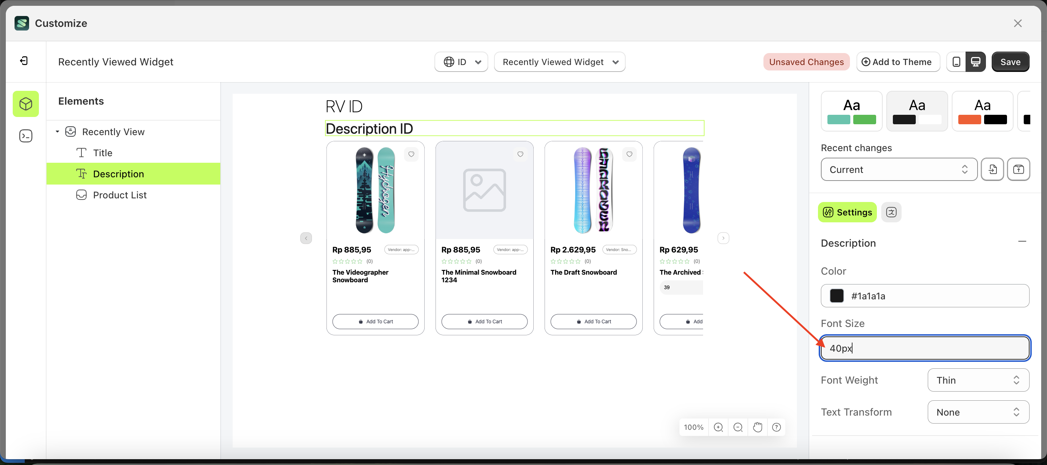The image size is (1047, 465).
Task: Select the pan hand tool in the canvas toolbar
Action: [x=757, y=427]
